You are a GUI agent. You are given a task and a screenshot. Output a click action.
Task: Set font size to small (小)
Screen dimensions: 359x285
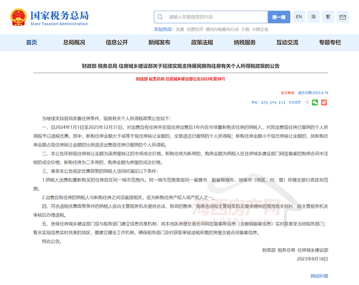pyautogui.click(x=281, y=103)
